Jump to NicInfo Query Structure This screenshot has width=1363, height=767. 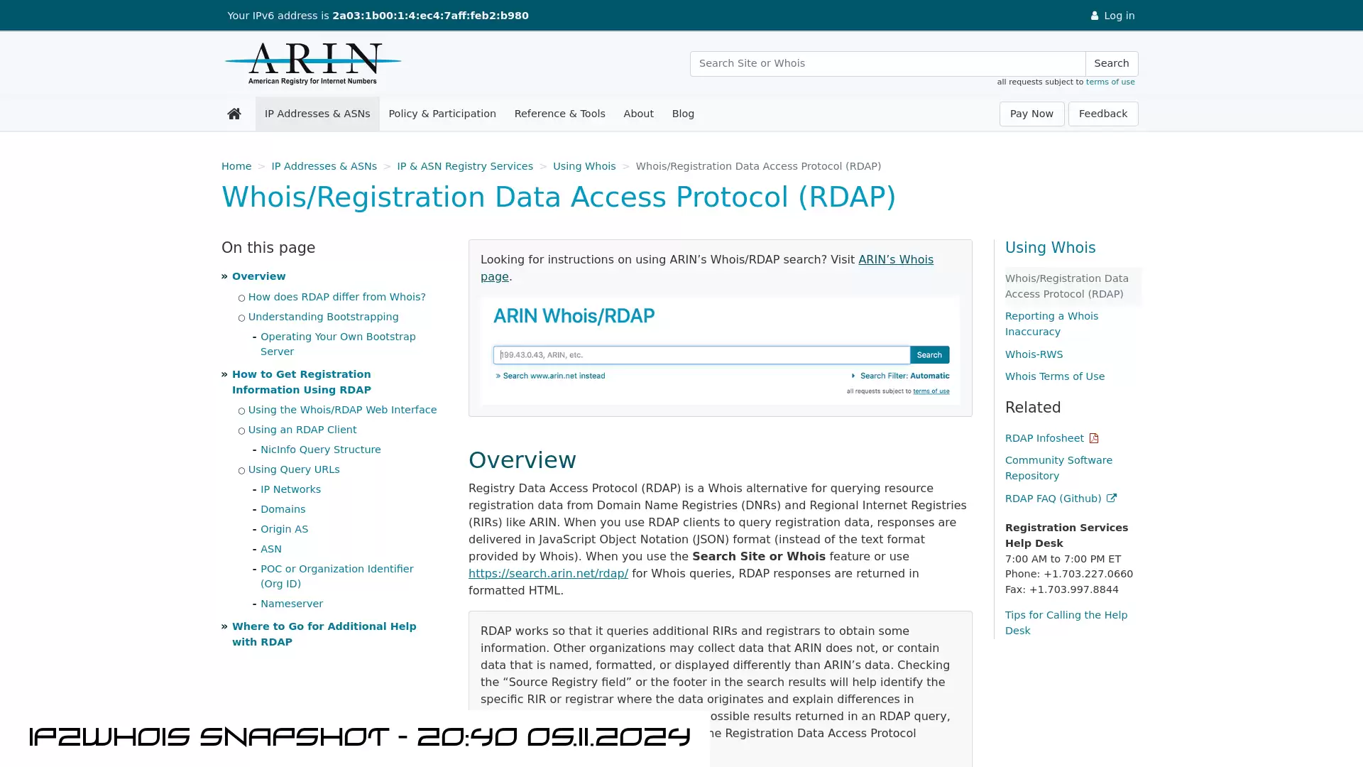[x=320, y=450]
